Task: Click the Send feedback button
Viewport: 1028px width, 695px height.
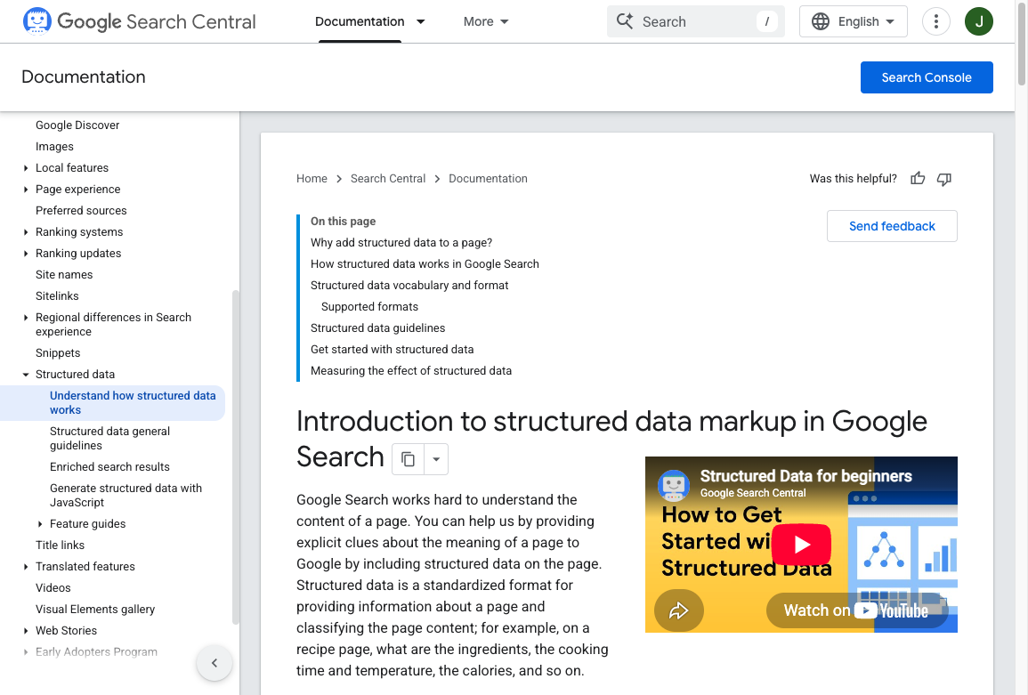Action: tap(892, 226)
